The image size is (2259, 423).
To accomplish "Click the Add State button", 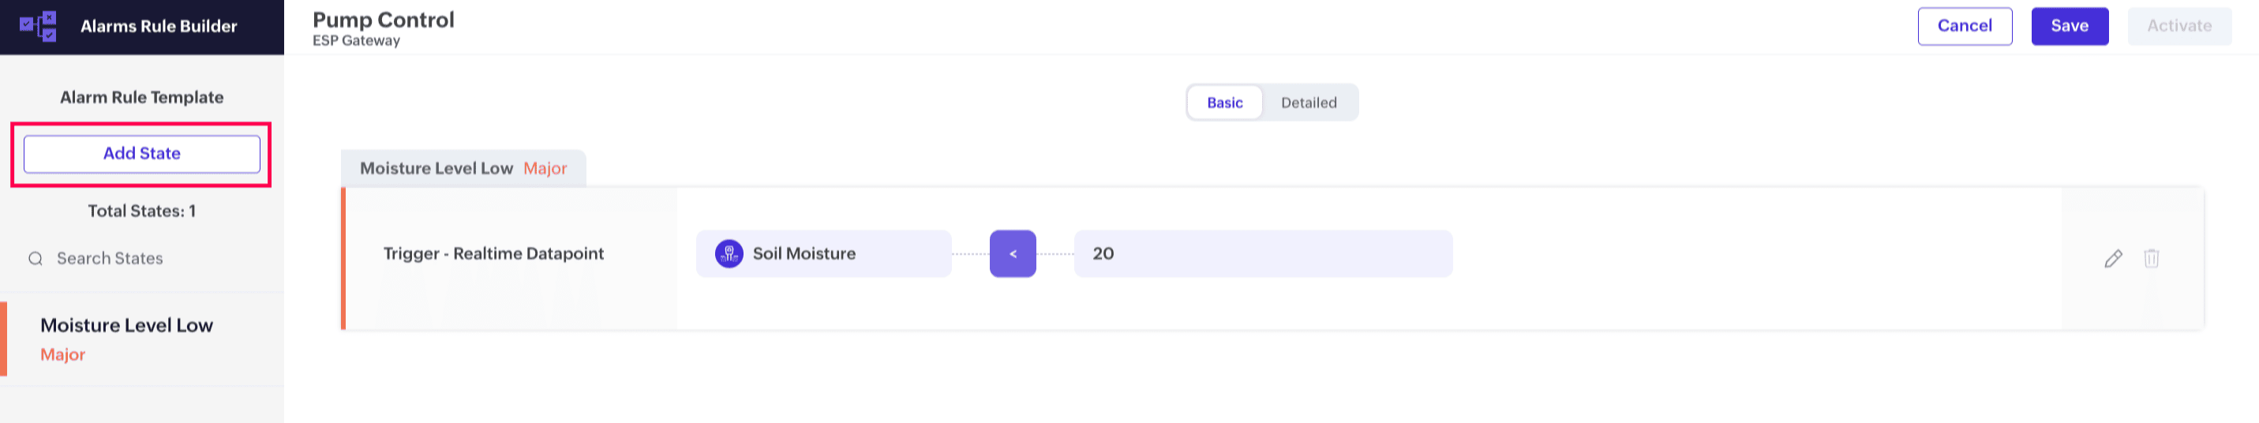I will click(x=142, y=154).
